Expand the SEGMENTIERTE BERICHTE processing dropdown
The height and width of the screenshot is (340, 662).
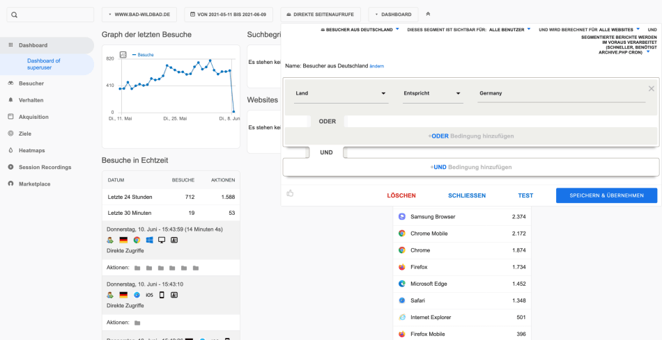click(619, 44)
